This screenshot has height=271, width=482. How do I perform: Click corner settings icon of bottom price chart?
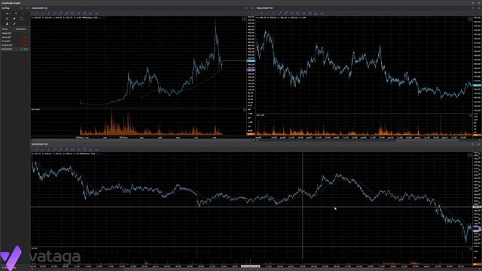tap(470, 155)
